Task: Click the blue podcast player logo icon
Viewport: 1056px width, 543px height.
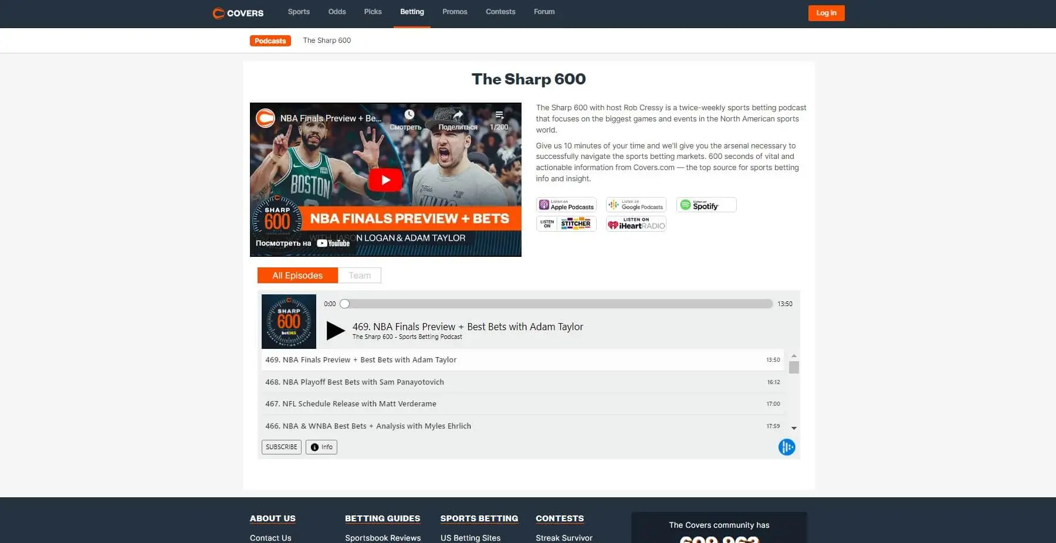Action: 786,447
